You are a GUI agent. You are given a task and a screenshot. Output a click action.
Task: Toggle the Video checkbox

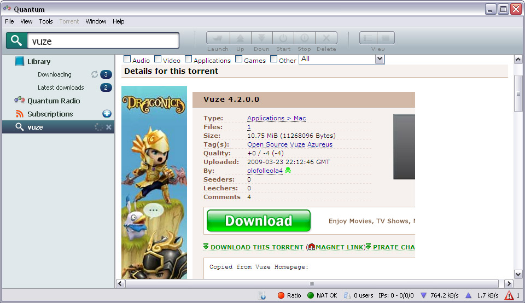click(157, 59)
